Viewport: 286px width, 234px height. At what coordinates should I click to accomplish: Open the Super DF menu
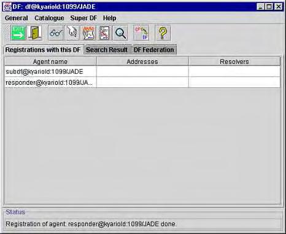83,18
